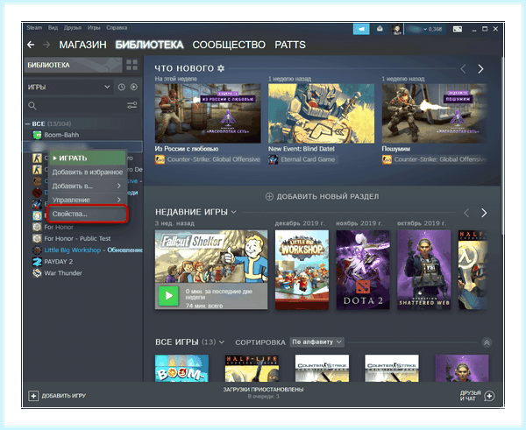Screen dimensions: 526x430
Task: Select For Honor - Public Test
Action: [x=77, y=239]
